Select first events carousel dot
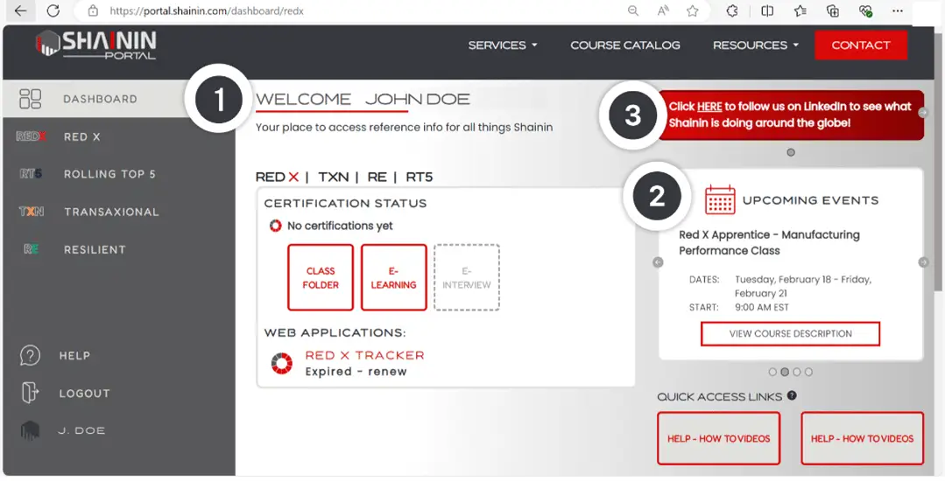945x481 pixels. pos(772,372)
